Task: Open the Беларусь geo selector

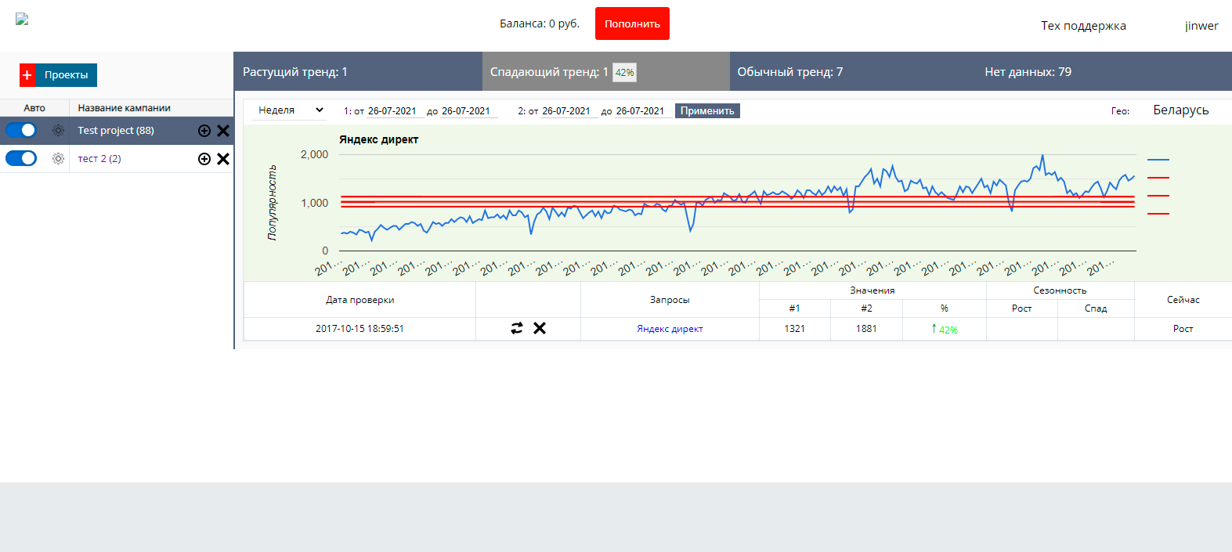Action: [1180, 110]
